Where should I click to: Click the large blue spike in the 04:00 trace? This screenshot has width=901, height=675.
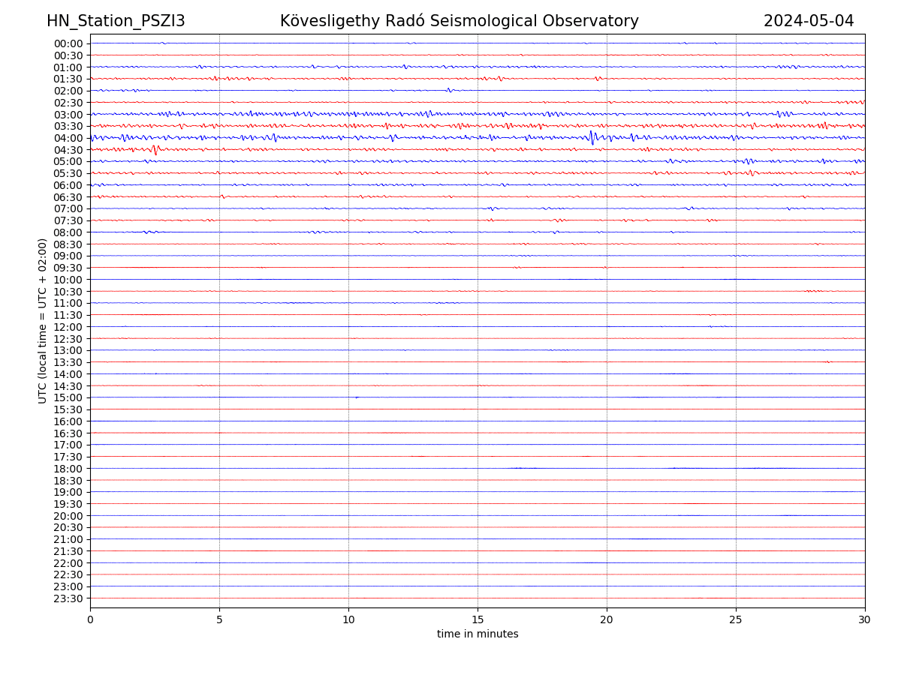pyautogui.click(x=592, y=138)
